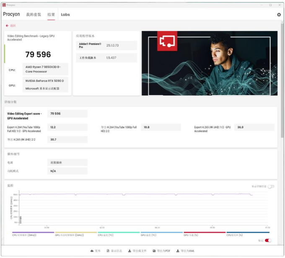
Task: Click the vertical scrollbar on the right
Action: pos(282,84)
